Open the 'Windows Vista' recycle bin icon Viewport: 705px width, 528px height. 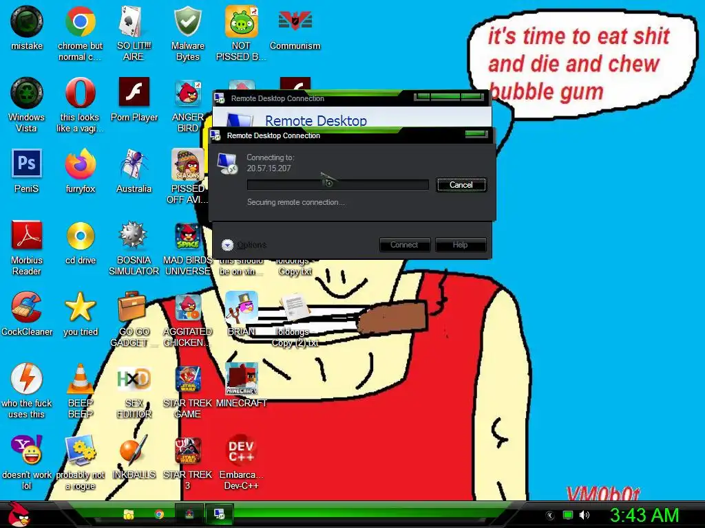27,104
